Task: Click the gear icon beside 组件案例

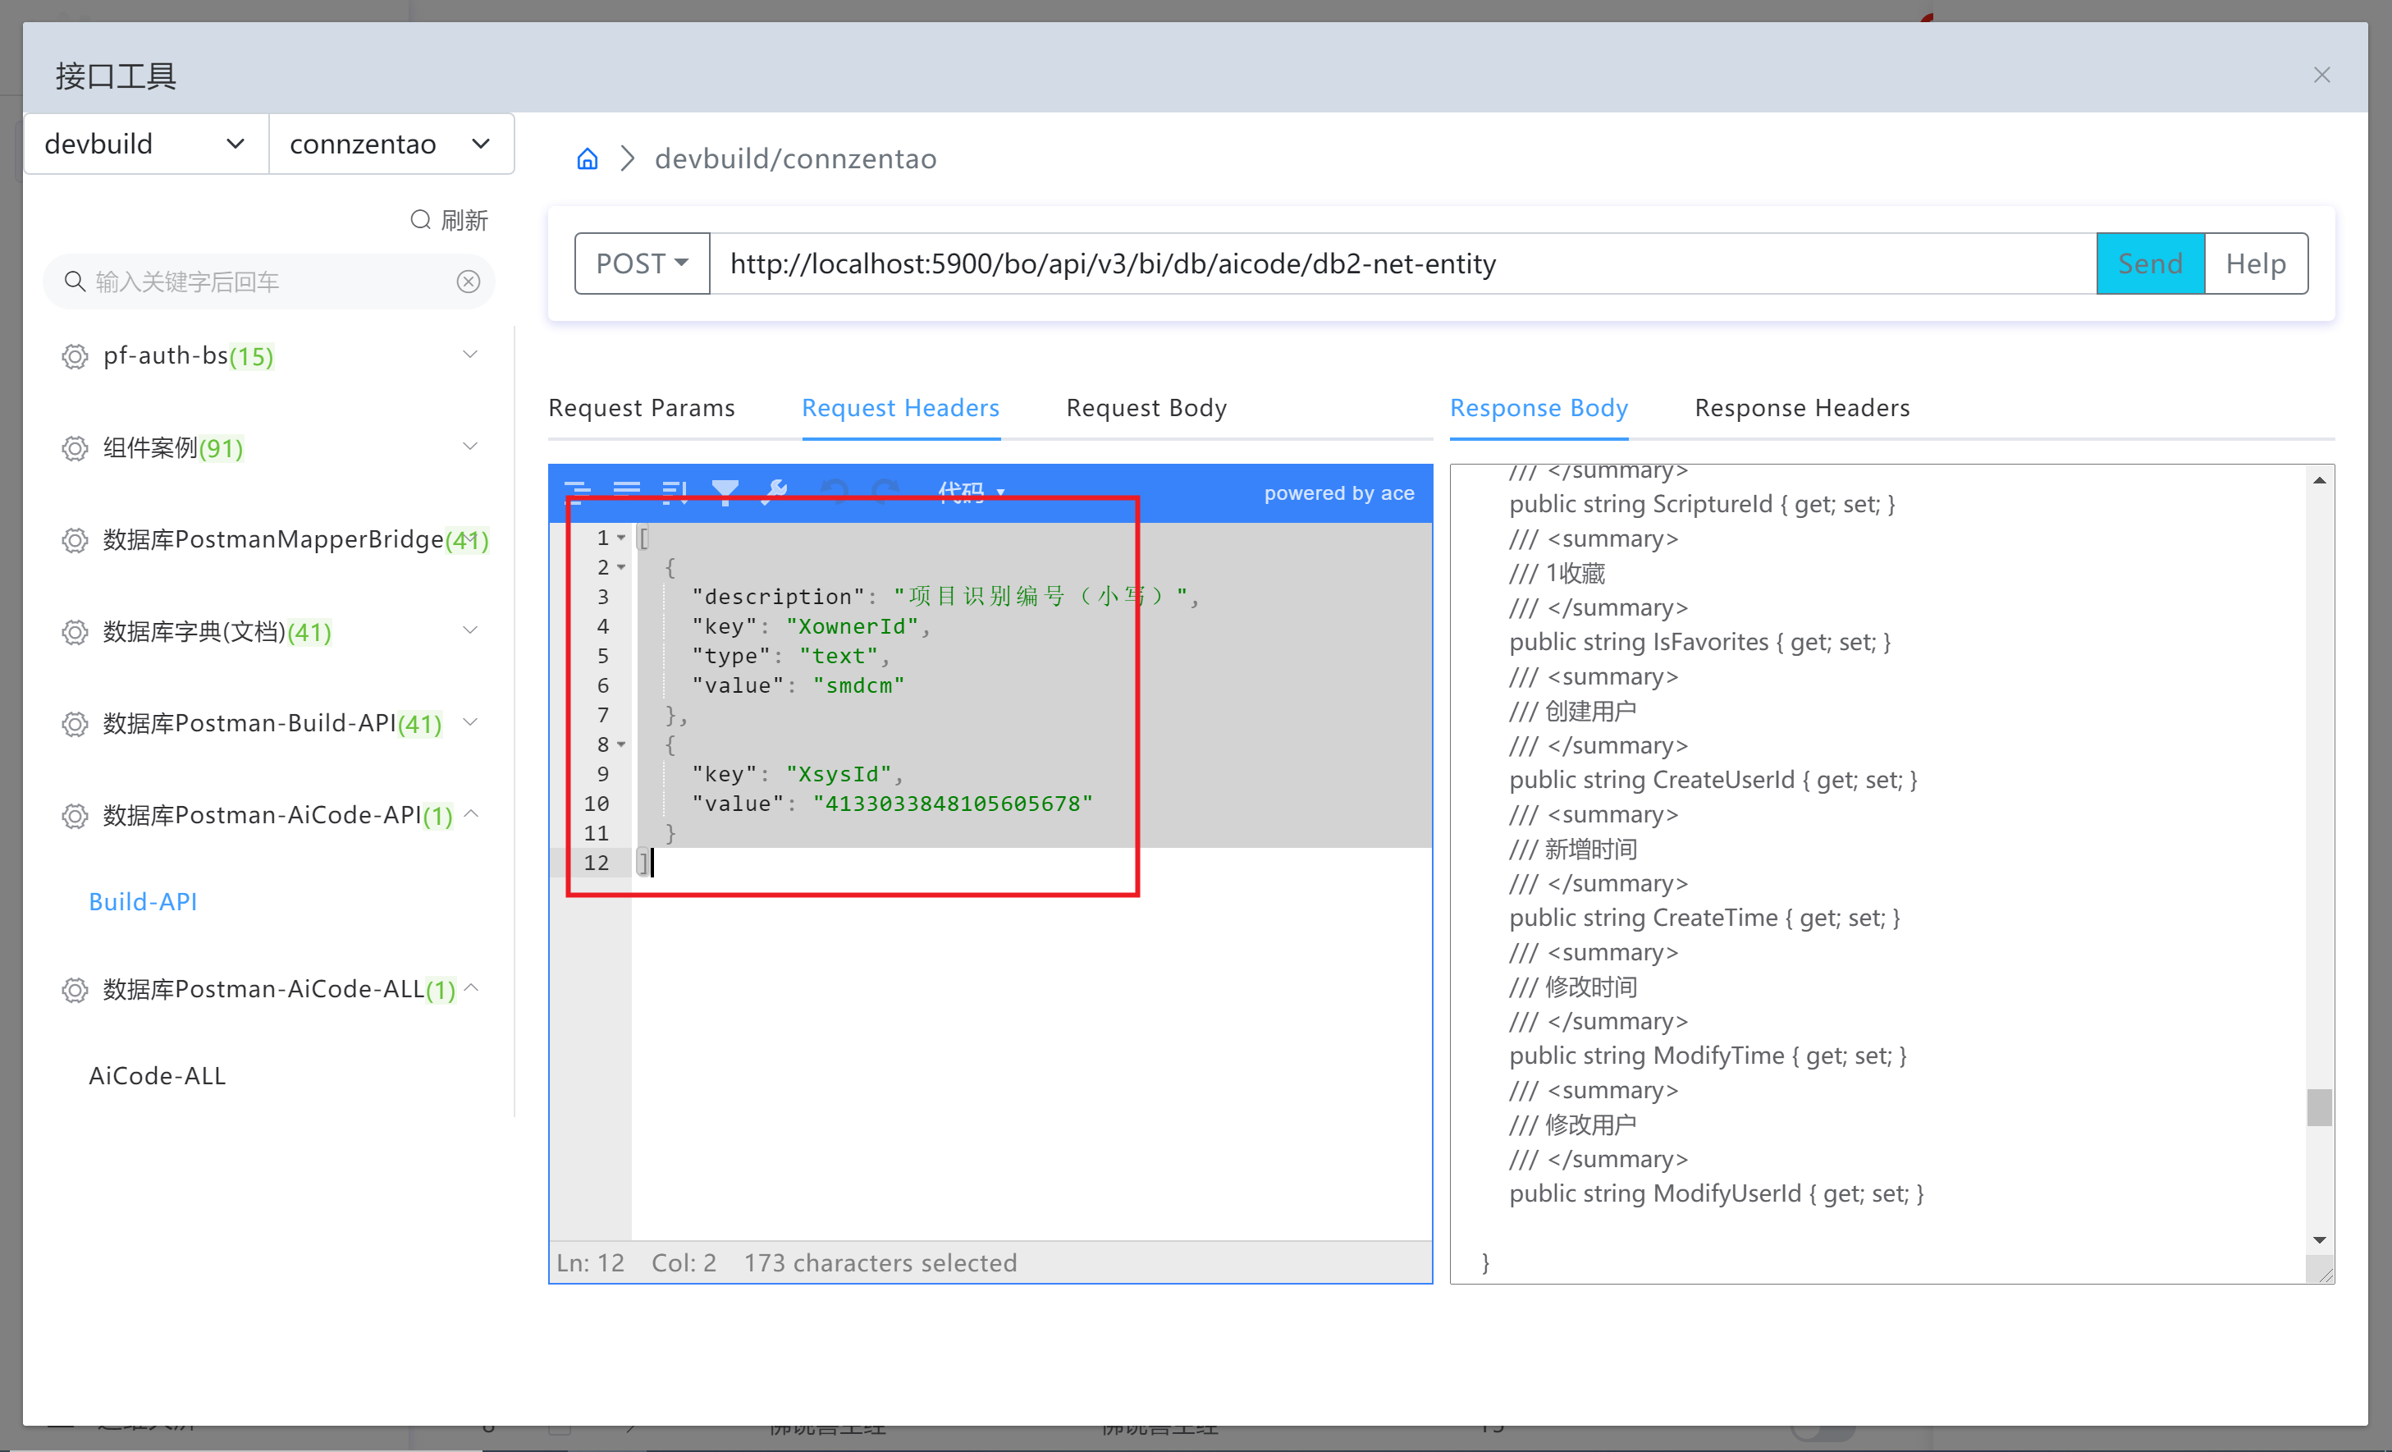Action: point(75,449)
